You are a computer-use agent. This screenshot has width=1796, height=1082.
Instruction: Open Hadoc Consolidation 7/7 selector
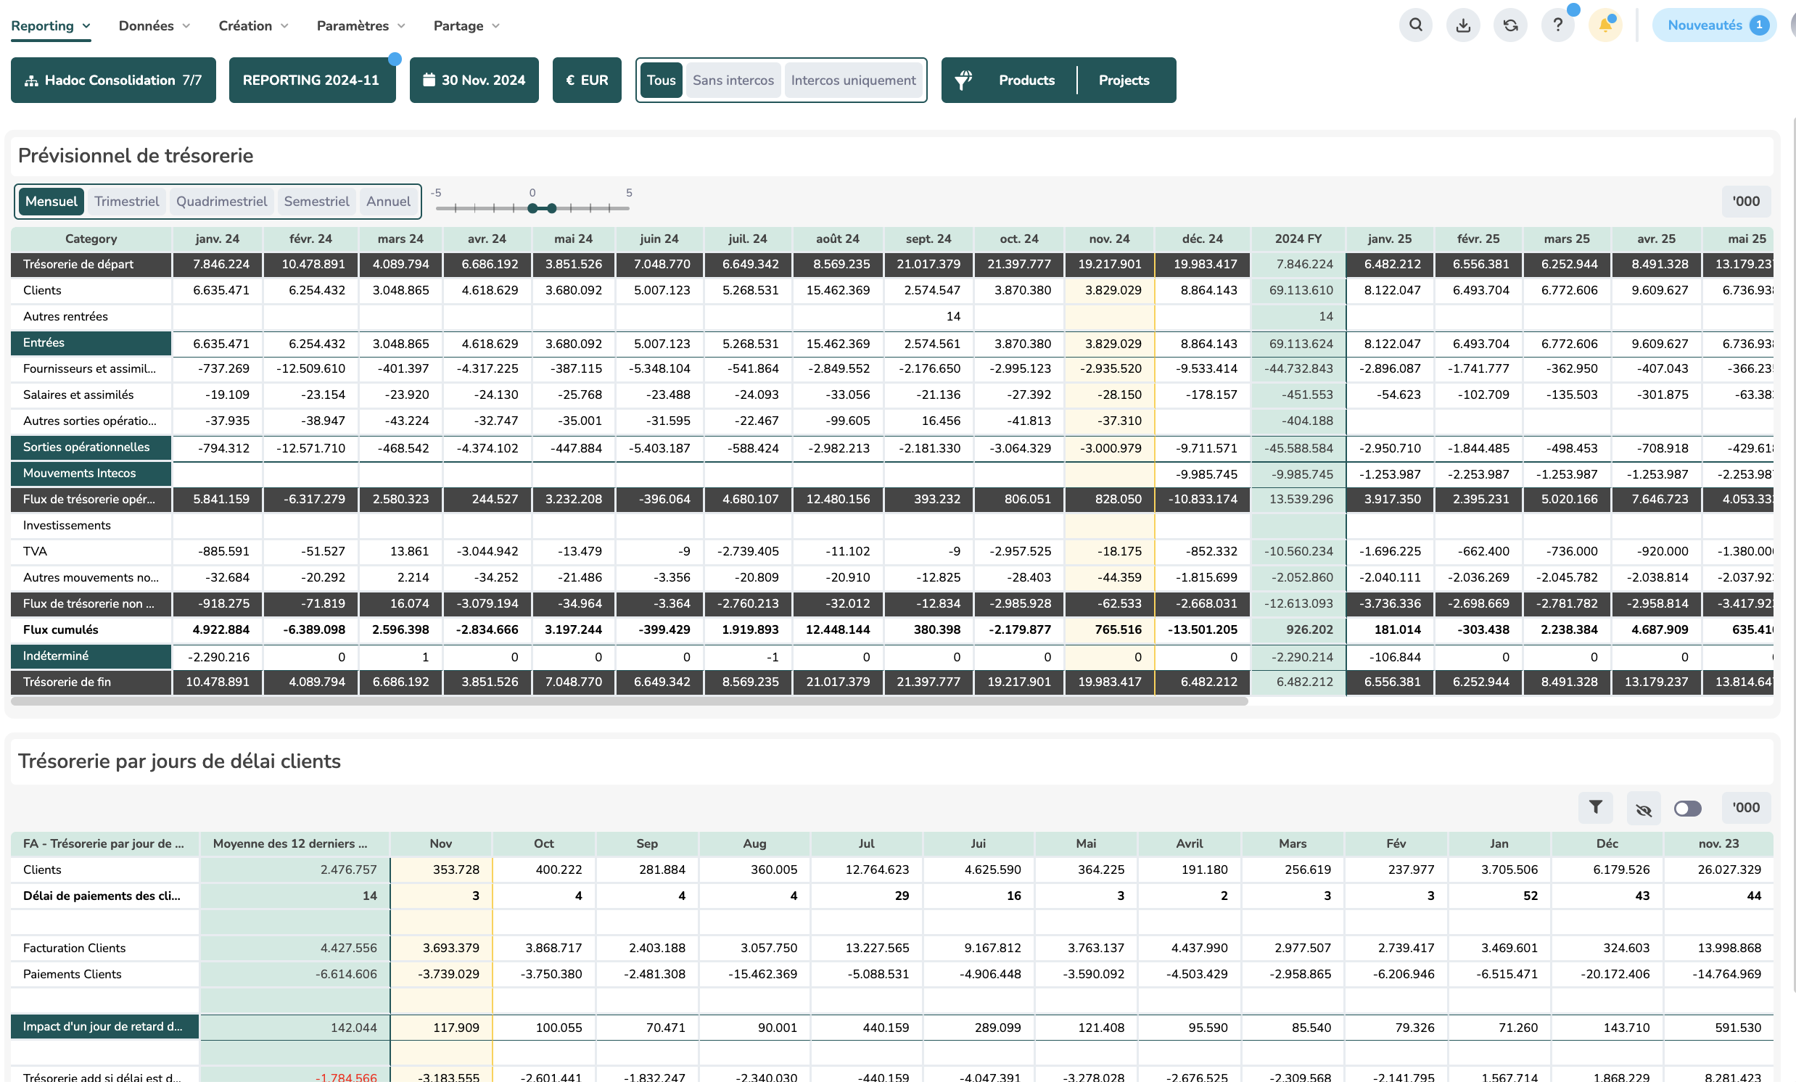pyautogui.click(x=113, y=80)
